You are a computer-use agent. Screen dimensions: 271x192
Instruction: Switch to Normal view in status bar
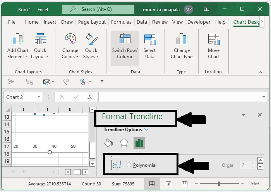pos(152,183)
